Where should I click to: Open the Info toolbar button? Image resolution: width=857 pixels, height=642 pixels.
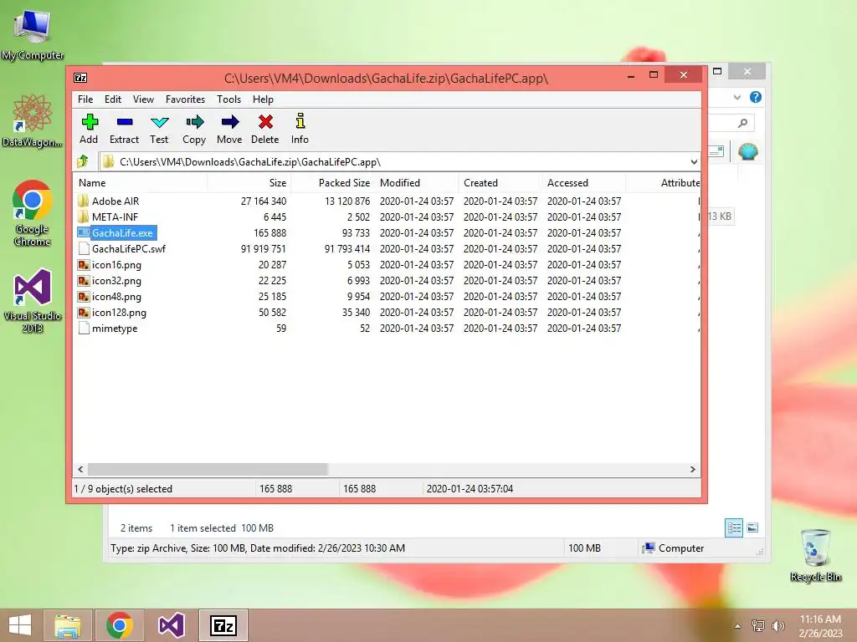point(300,130)
